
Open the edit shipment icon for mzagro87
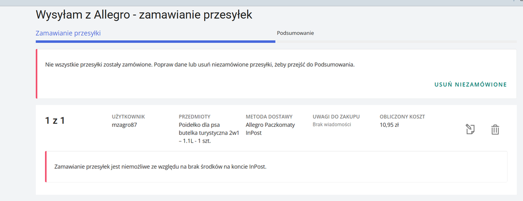470,129
